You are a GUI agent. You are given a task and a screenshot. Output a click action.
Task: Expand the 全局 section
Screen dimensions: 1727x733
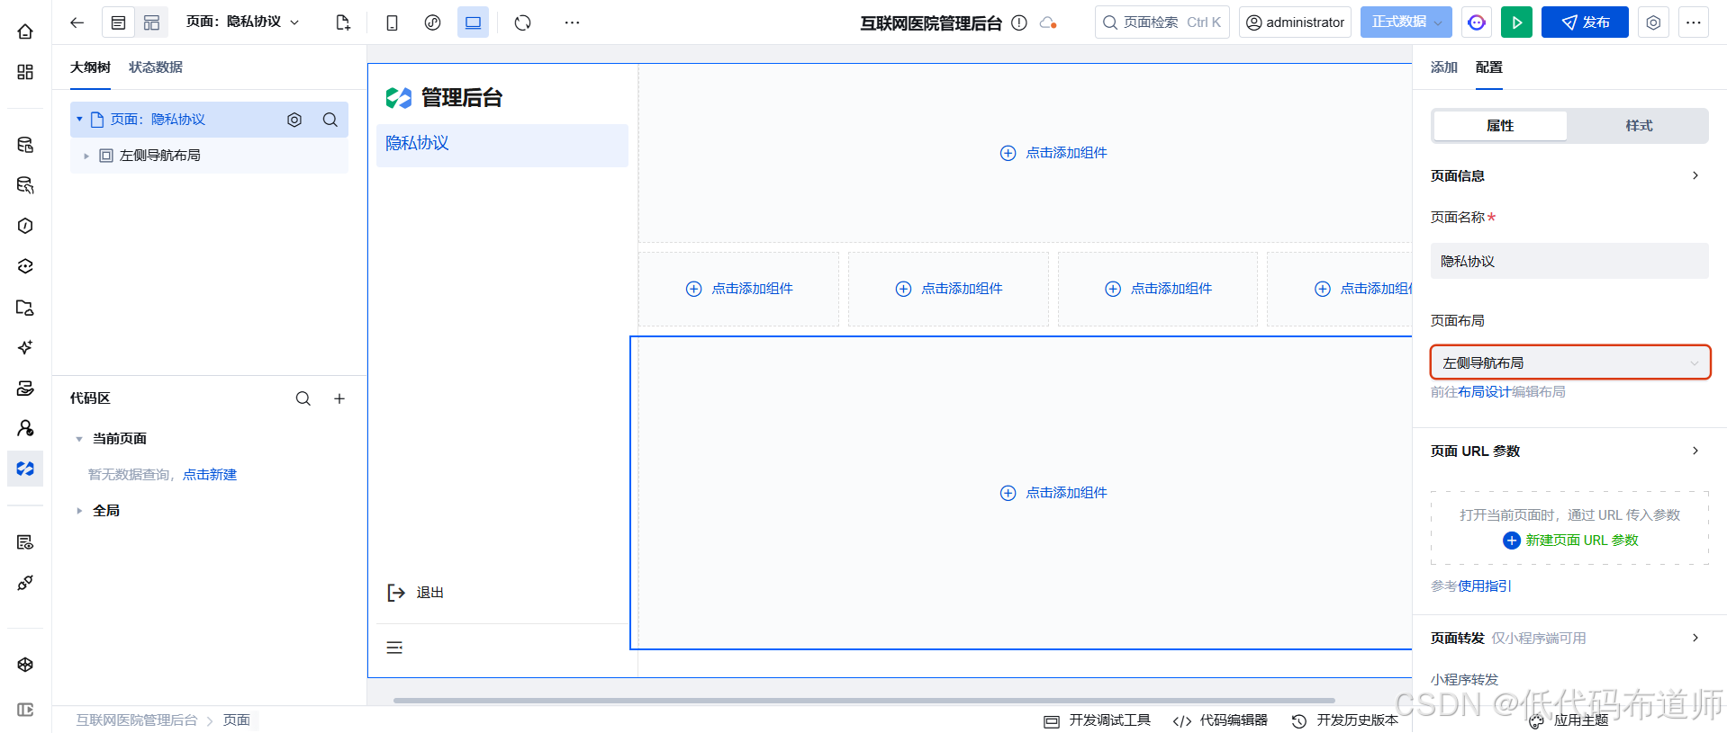pyautogui.click(x=79, y=511)
